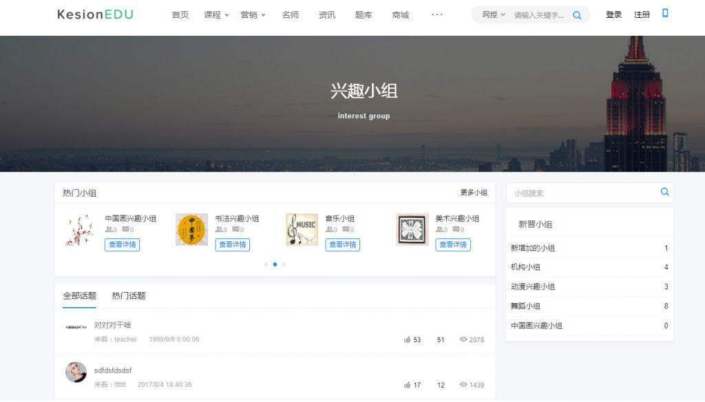705x402 pixels.
Task: Switch to the 热门话题 tab
Action: pyautogui.click(x=129, y=296)
